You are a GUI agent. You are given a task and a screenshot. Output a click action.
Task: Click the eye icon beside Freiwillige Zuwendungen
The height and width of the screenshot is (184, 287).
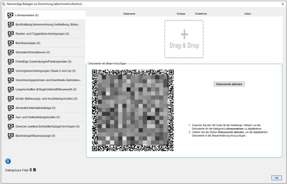(x=11, y=62)
